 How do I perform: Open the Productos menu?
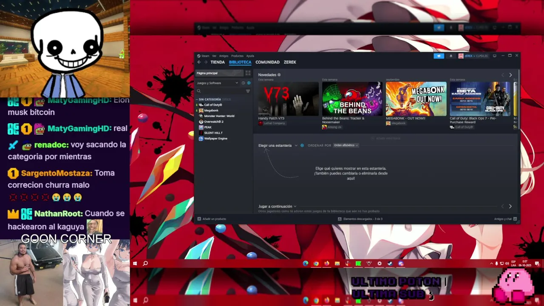pyautogui.click(x=237, y=56)
